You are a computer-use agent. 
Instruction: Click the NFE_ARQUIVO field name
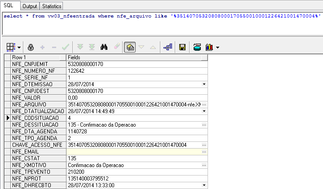coord(29,105)
